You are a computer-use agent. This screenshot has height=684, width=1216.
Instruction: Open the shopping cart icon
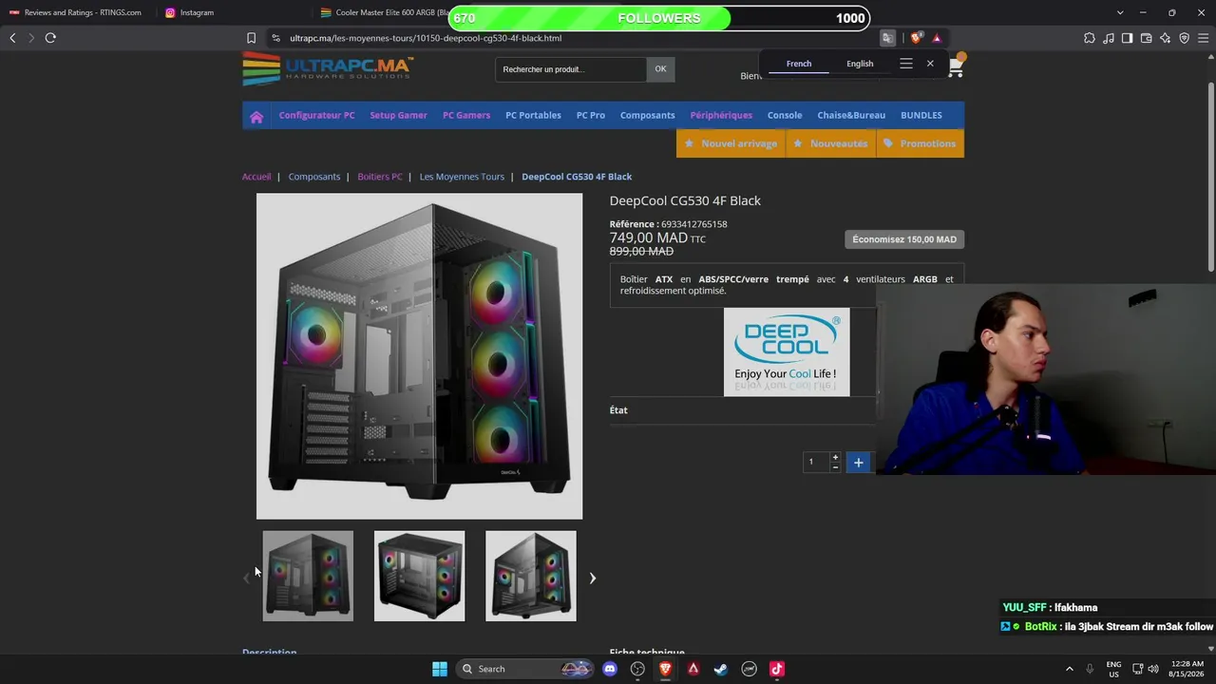point(956,66)
